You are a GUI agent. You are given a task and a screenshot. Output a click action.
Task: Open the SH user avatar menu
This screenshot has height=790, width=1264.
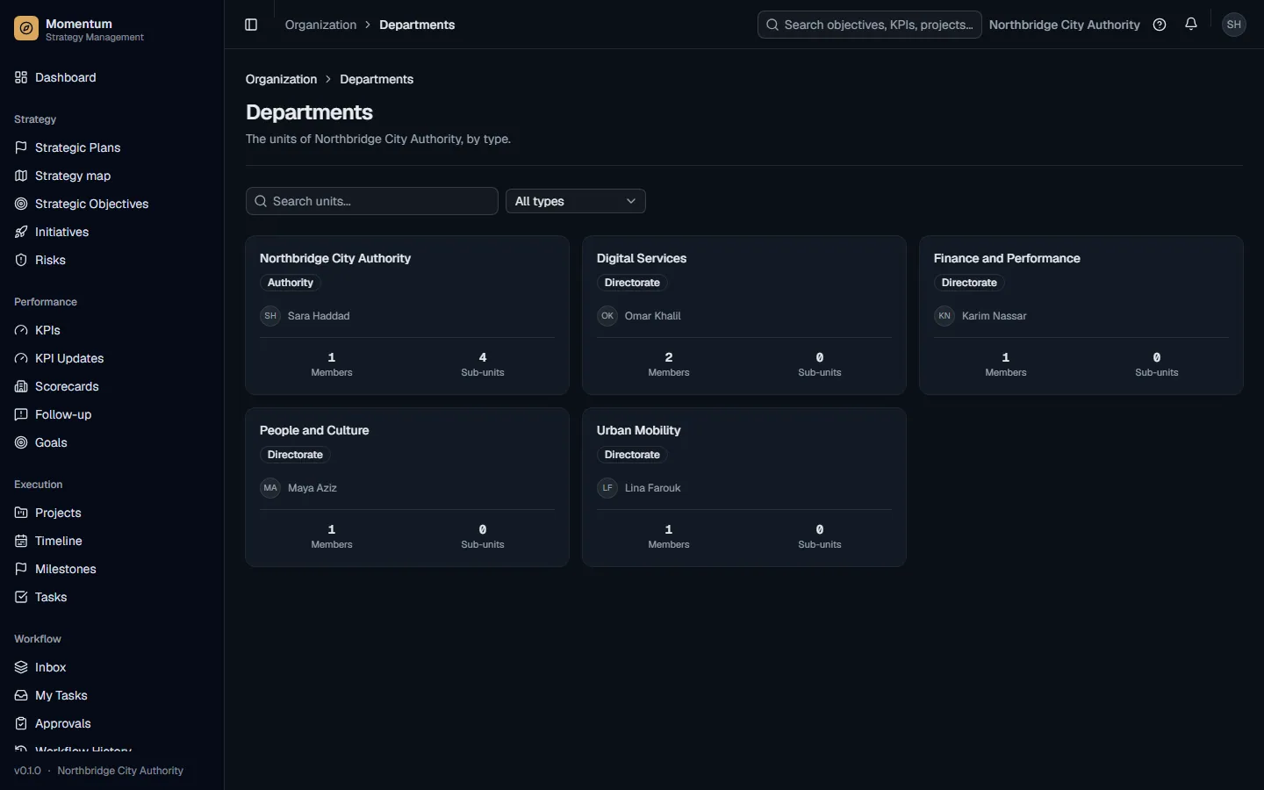(1234, 25)
